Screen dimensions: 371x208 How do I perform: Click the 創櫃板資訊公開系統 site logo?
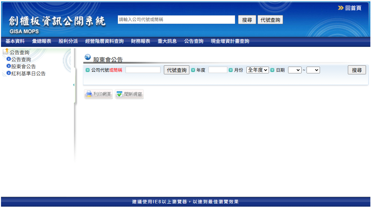pyautogui.click(x=57, y=24)
